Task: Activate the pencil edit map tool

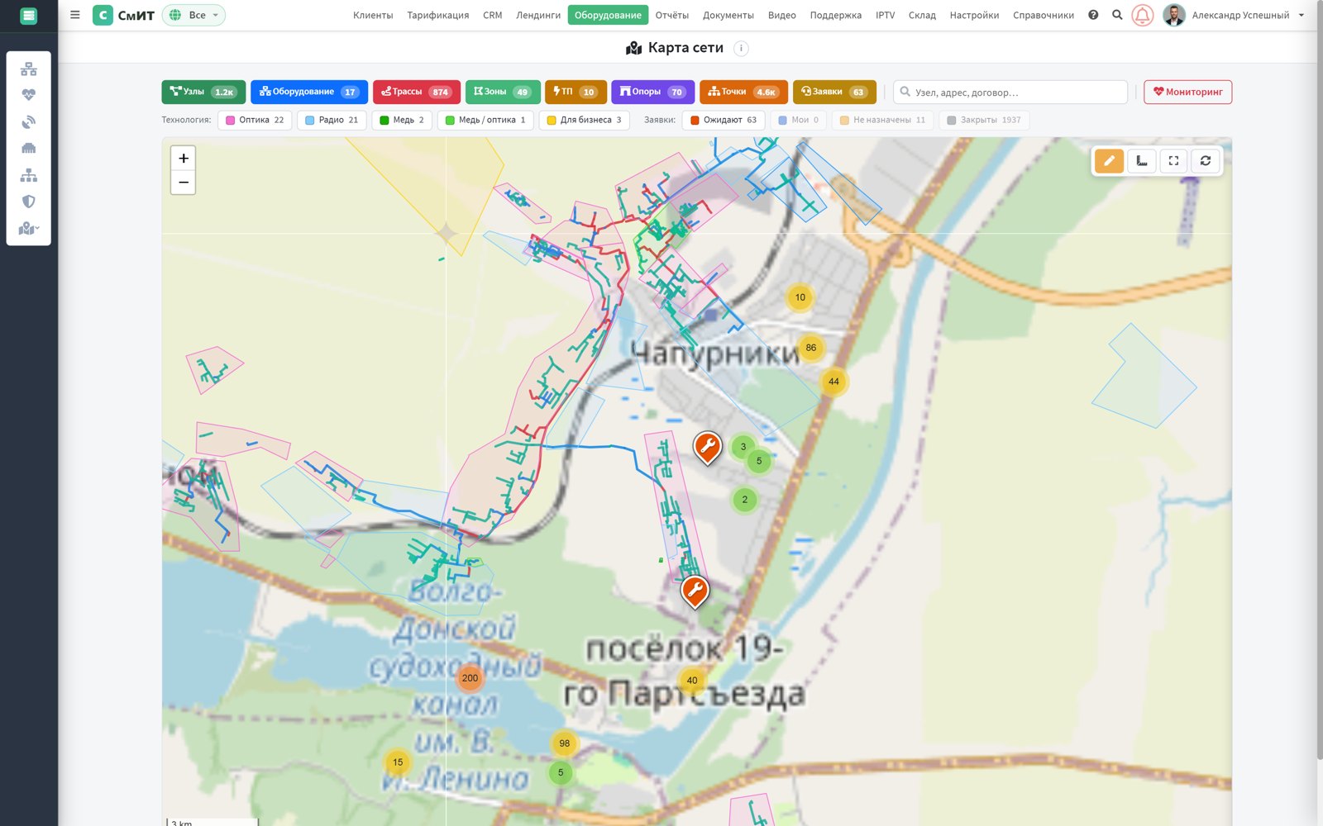Action: click(1109, 160)
